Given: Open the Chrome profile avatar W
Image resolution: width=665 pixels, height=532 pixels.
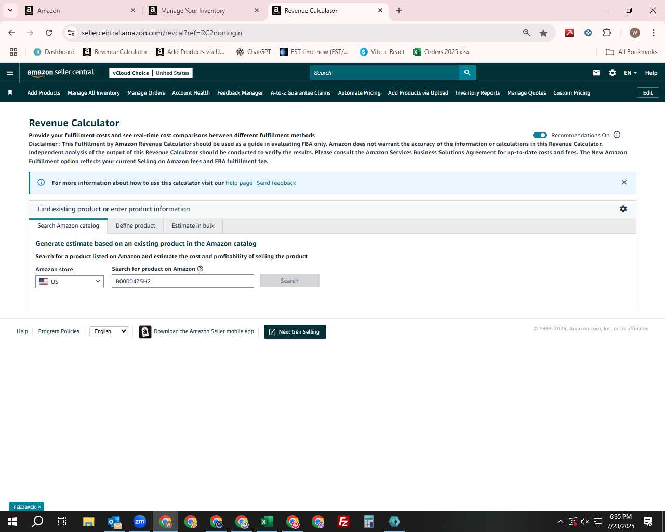Looking at the screenshot, I should point(634,33).
